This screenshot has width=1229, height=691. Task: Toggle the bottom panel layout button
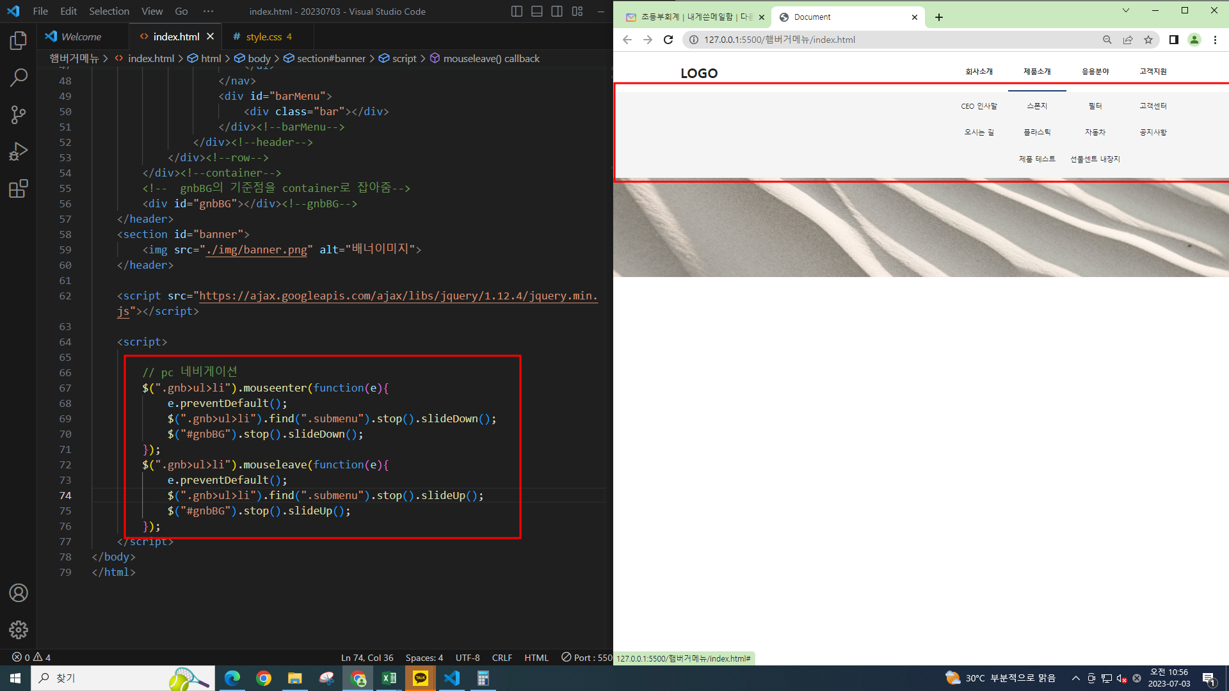(537, 12)
